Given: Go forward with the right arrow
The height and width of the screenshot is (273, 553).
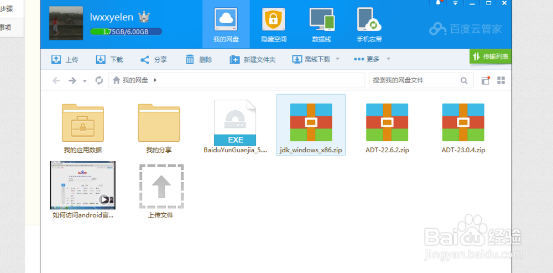Looking at the screenshot, I should (x=72, y=80).
